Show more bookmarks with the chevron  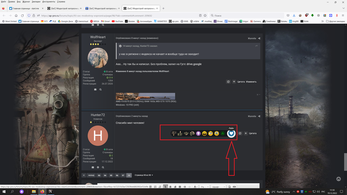(323, 21)
